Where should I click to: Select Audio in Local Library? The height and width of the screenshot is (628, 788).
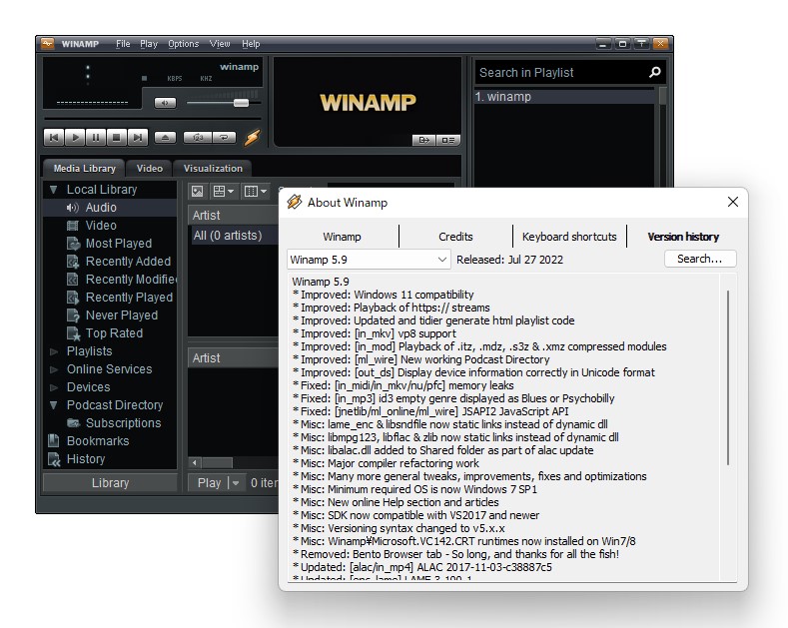click(101, 208)
